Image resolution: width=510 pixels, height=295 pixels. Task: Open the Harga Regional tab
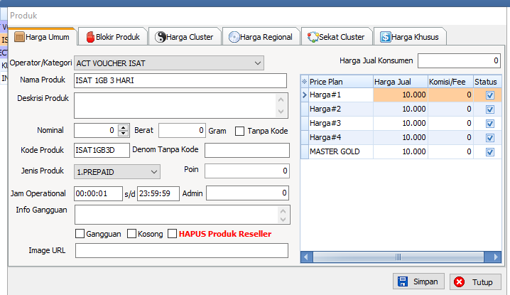pos(261,37)
